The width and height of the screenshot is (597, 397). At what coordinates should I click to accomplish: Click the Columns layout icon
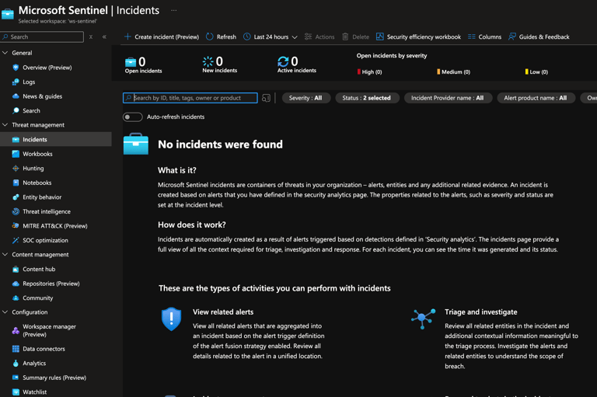click(x=471, y=37)
